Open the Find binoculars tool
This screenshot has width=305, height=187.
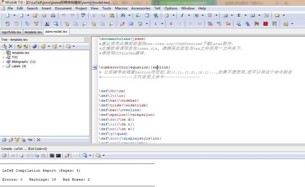click(122, 16)
